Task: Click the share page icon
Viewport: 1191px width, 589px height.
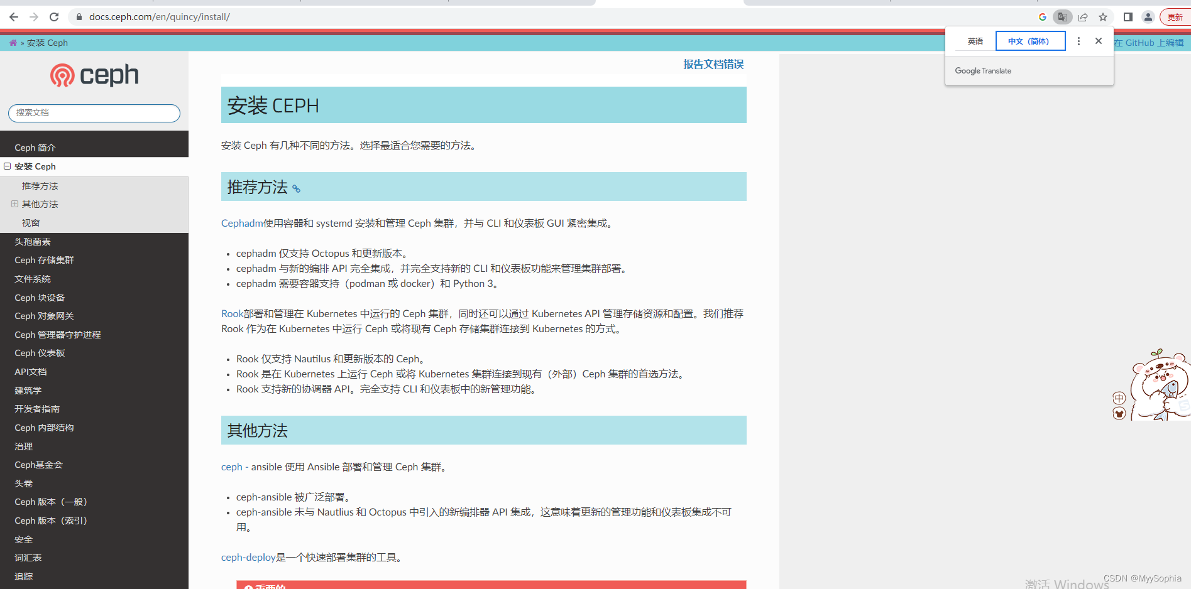Action: pos(1083,17)
